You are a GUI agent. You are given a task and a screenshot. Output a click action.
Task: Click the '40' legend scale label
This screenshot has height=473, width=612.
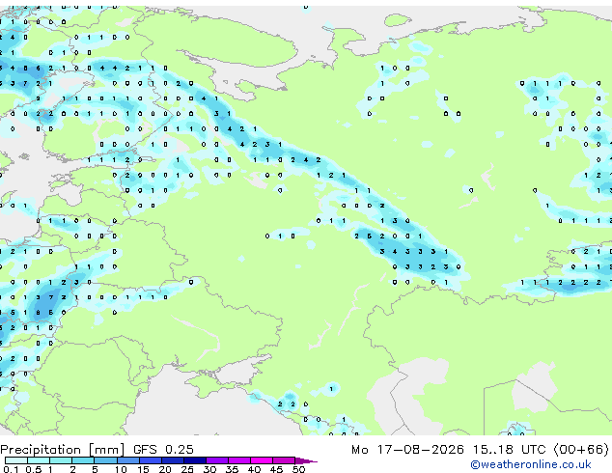[x=254, y=469]
